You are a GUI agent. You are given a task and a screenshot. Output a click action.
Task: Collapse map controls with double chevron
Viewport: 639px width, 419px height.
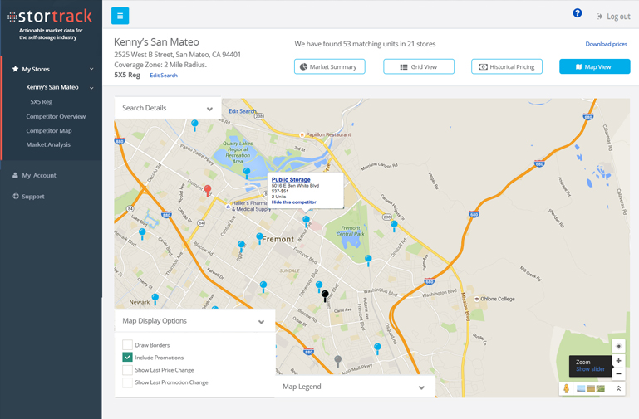[618, 388]
